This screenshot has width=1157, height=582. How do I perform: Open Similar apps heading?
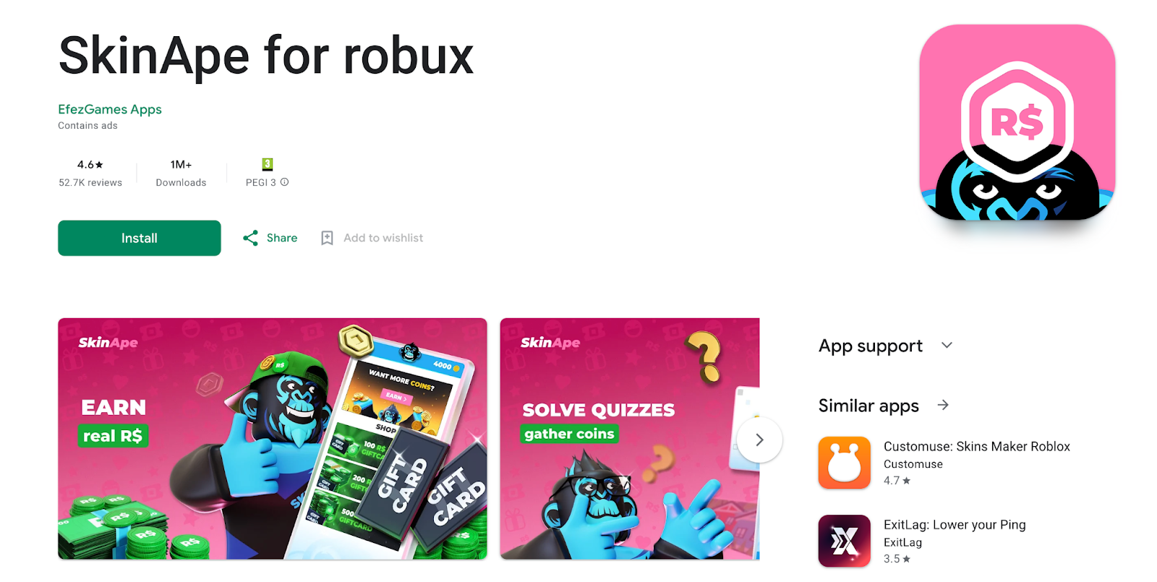pos(868,406)
